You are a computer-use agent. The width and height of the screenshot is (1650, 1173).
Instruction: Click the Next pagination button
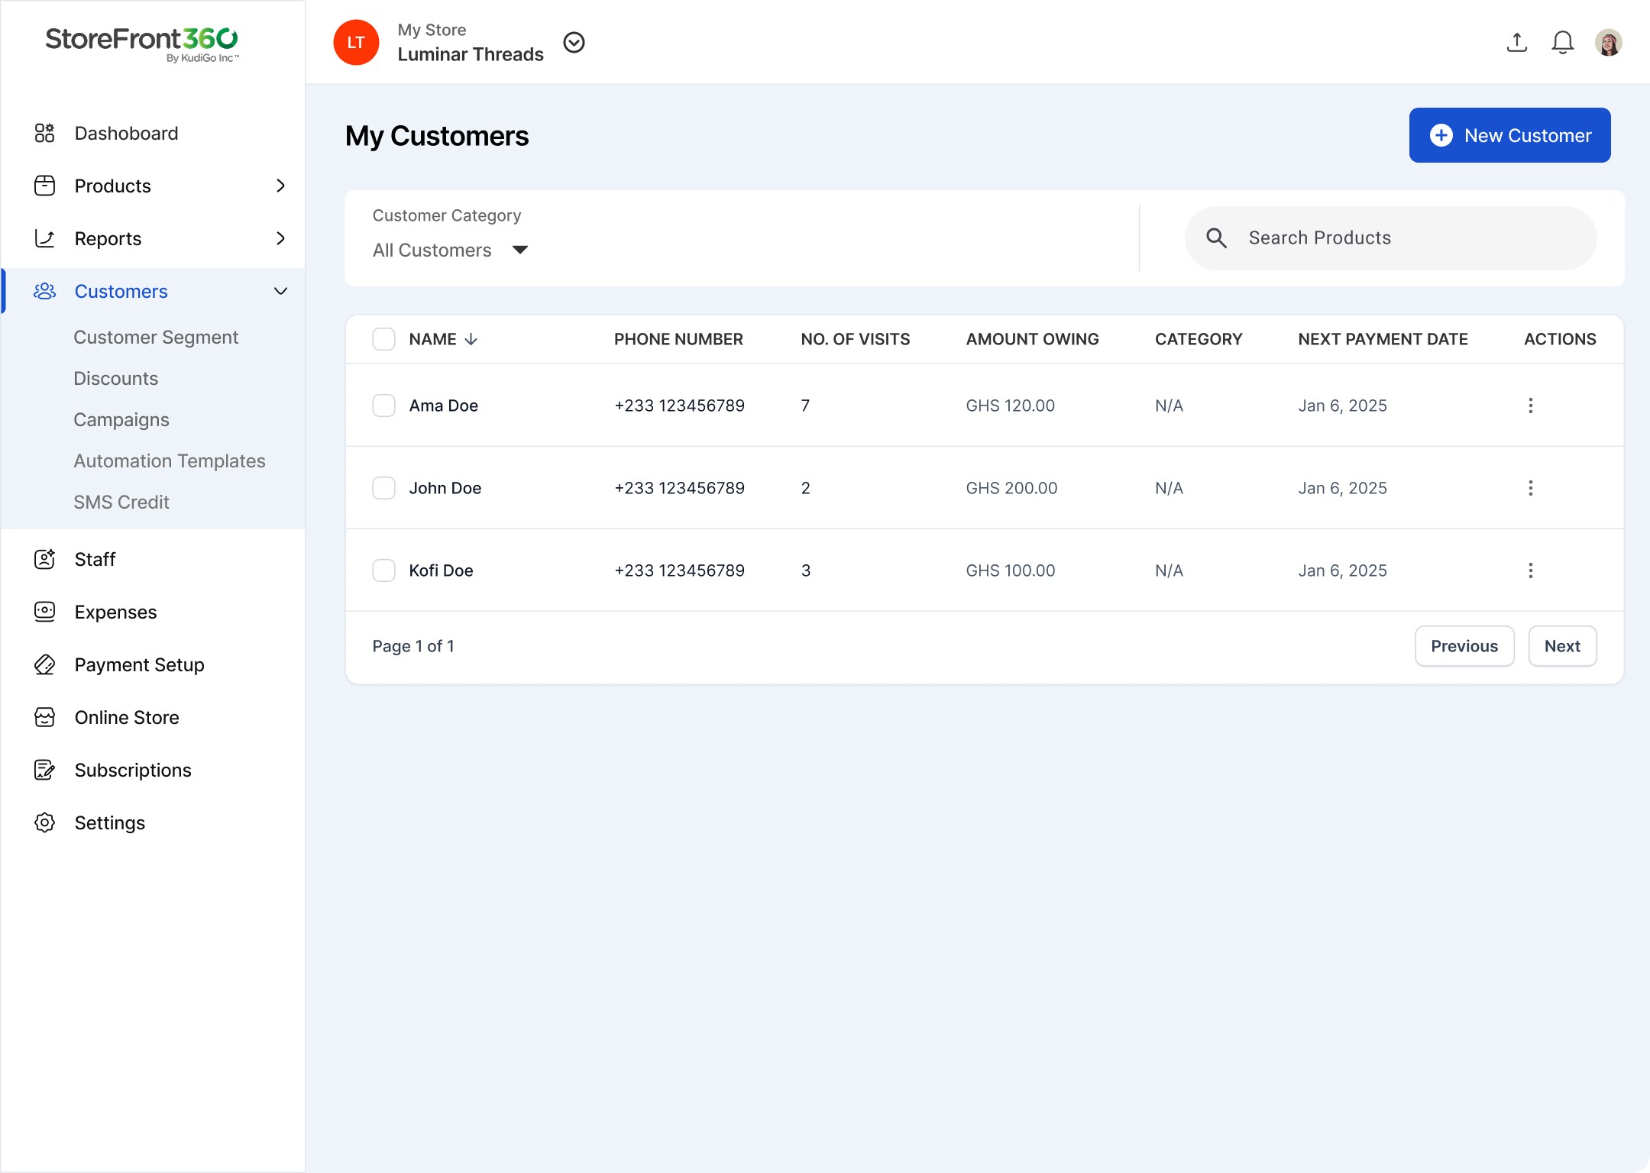pyautogui.click(x=1561, y=646)
